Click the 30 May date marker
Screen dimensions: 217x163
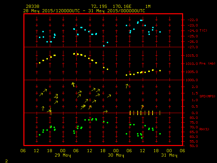[x=116, y=155]
